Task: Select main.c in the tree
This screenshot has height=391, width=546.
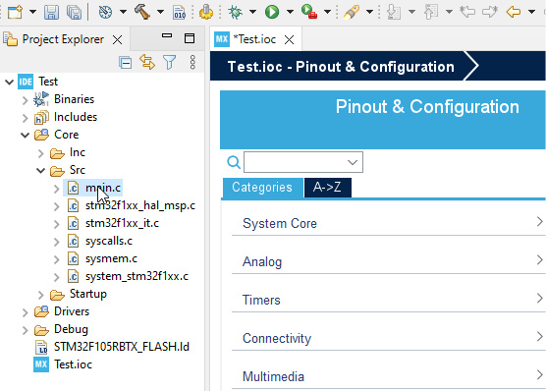Action: point(103,188)
